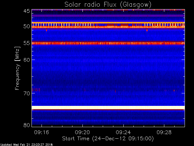The height and width of the screenshot is (146, 194).
Task: Click the bright white interference band near 74 MHz
Action: [x=108, y=107]
